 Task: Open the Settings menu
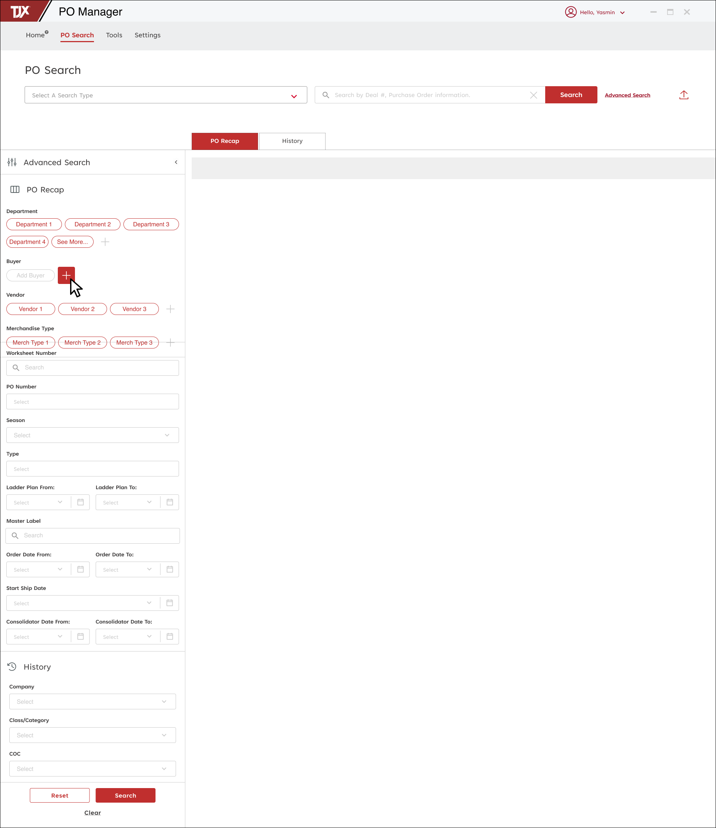[x=147, y=35]
